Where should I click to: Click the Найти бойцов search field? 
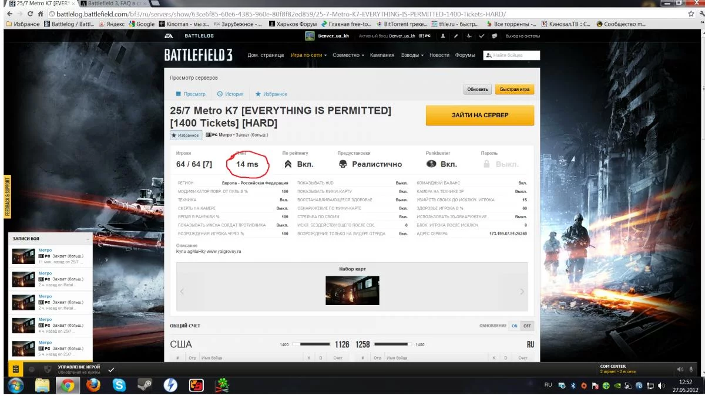pos(511,55)
